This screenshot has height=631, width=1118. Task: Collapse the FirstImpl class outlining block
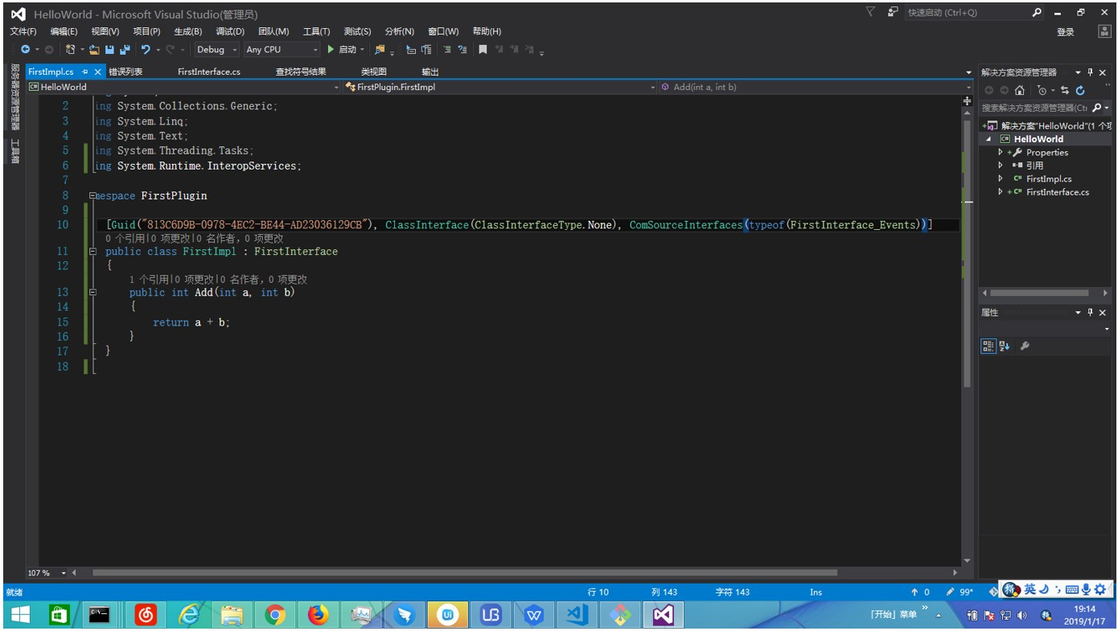92,252
